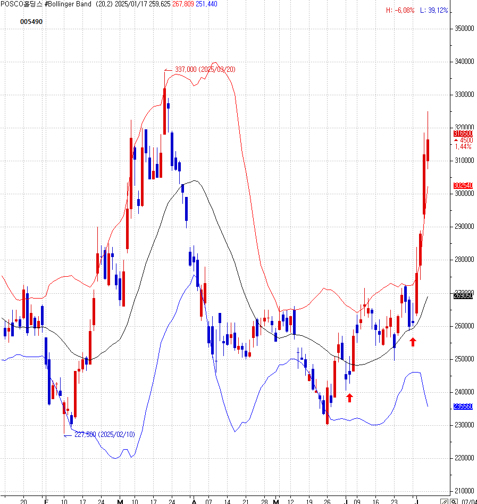Viewport: 477px width, 504px height.
Task: Click the '14' date axis label
Action: click(x=227, y=501)
